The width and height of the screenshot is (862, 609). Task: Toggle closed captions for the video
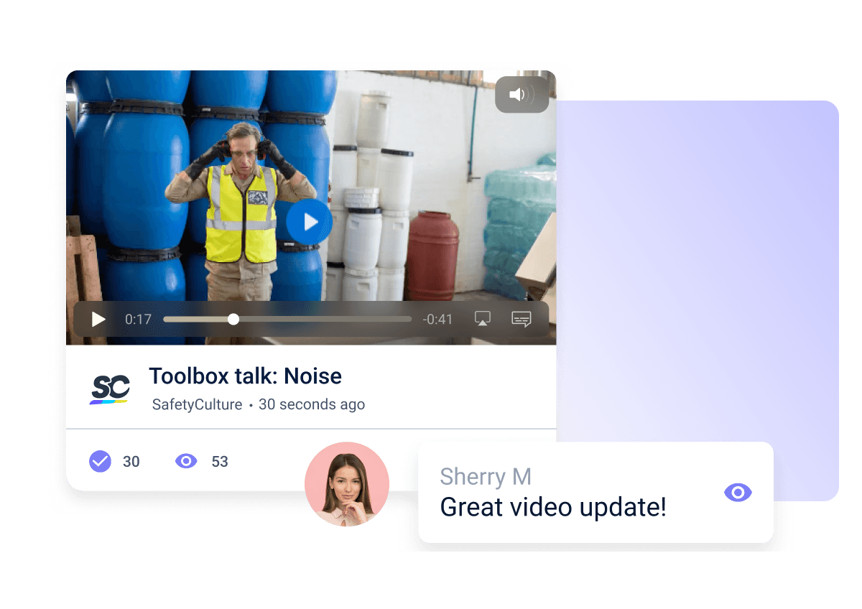pyautogui.click(x=522, y=320)
